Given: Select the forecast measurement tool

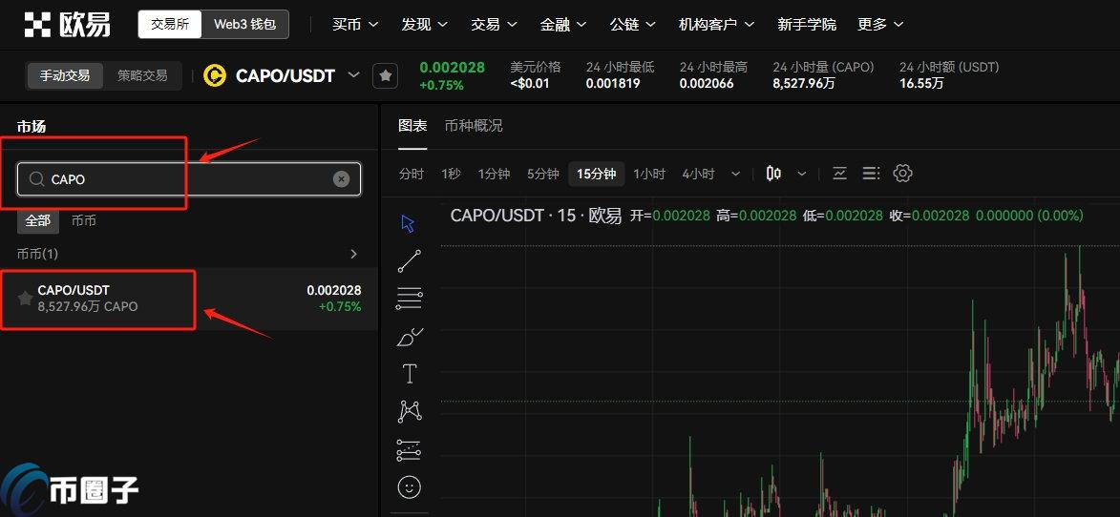Looking at the screenshot, I should click(x=410, y=449).
